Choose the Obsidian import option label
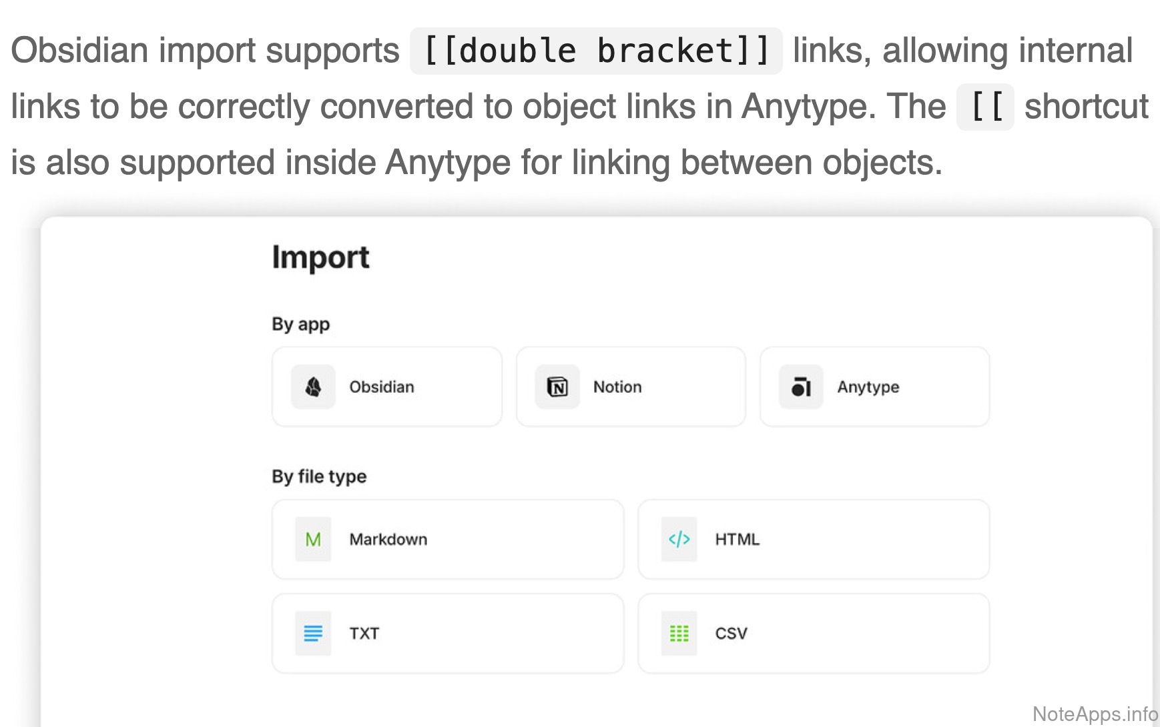Image resolution: width=1160 pixels, height=727 pixels. point(382,387)
